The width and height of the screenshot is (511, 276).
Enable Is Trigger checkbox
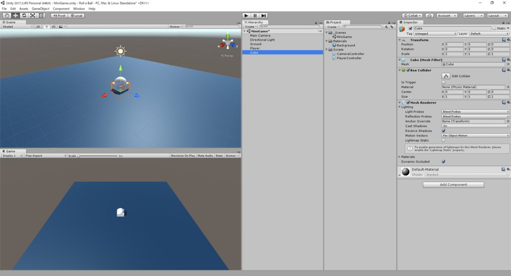pos(443,82)
